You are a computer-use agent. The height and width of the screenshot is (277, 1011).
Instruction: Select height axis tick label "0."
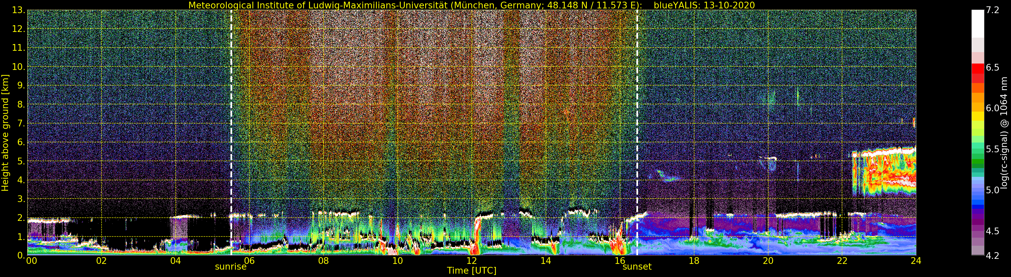(x=21, y=255)
